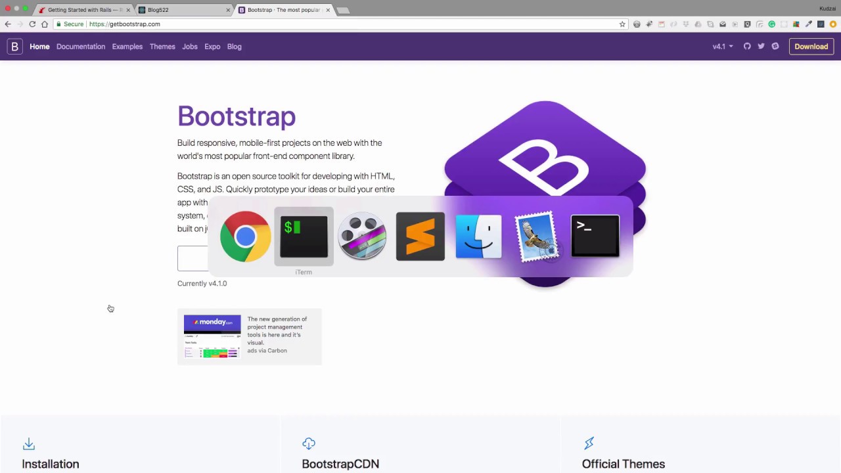Viewport: 841px width, 473px height.
Task: Open the Documentation nav item
Action: pos(81,47)
